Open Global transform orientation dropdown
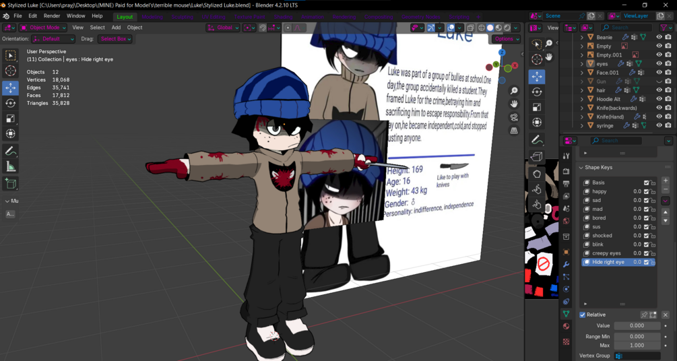This screenshot has width=677, height=361. [x=223, y=28]
